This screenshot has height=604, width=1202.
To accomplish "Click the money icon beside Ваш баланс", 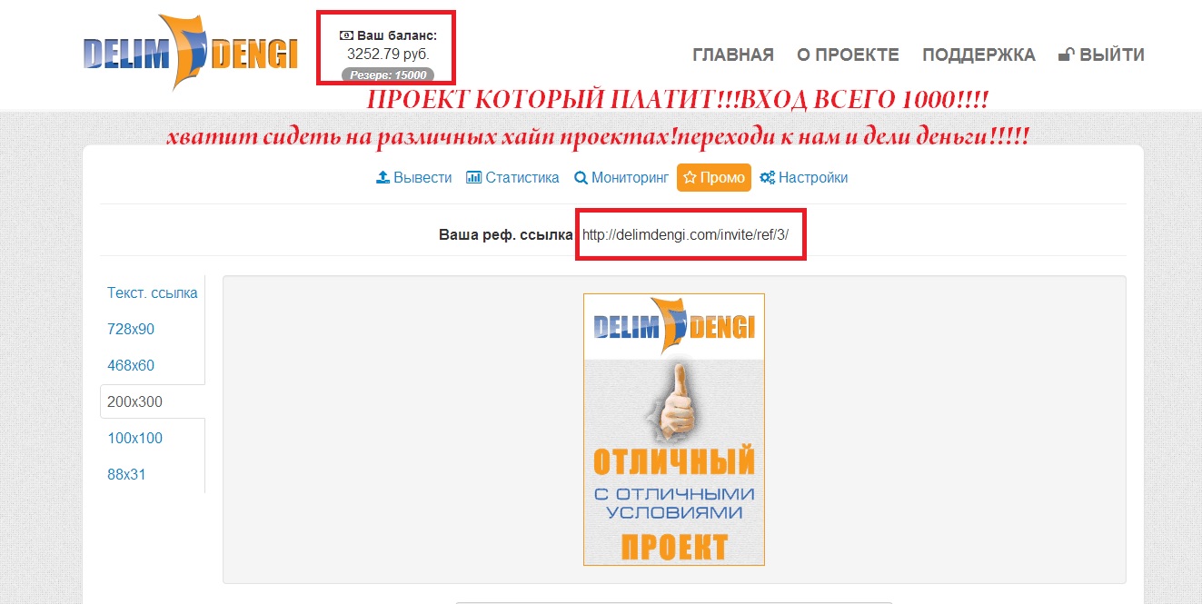I will pyautogui.click(x=346, y=35).
